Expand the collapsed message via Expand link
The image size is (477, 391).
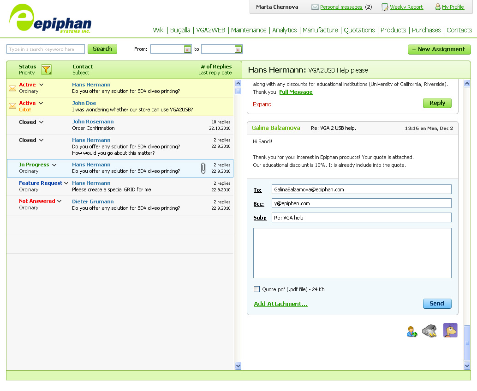[x=262, y=104]
